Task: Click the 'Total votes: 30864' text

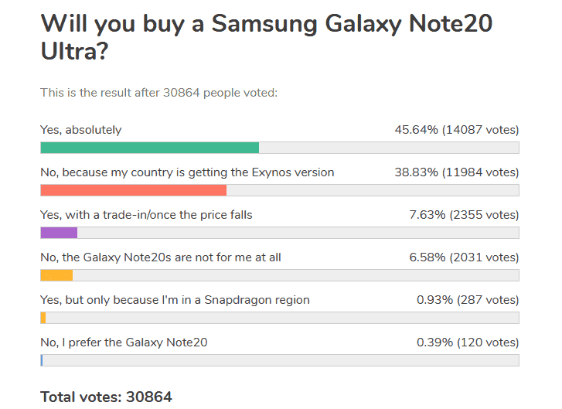Action: 106,397
